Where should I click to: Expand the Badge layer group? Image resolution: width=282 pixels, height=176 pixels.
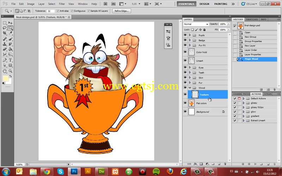[190, 40]
